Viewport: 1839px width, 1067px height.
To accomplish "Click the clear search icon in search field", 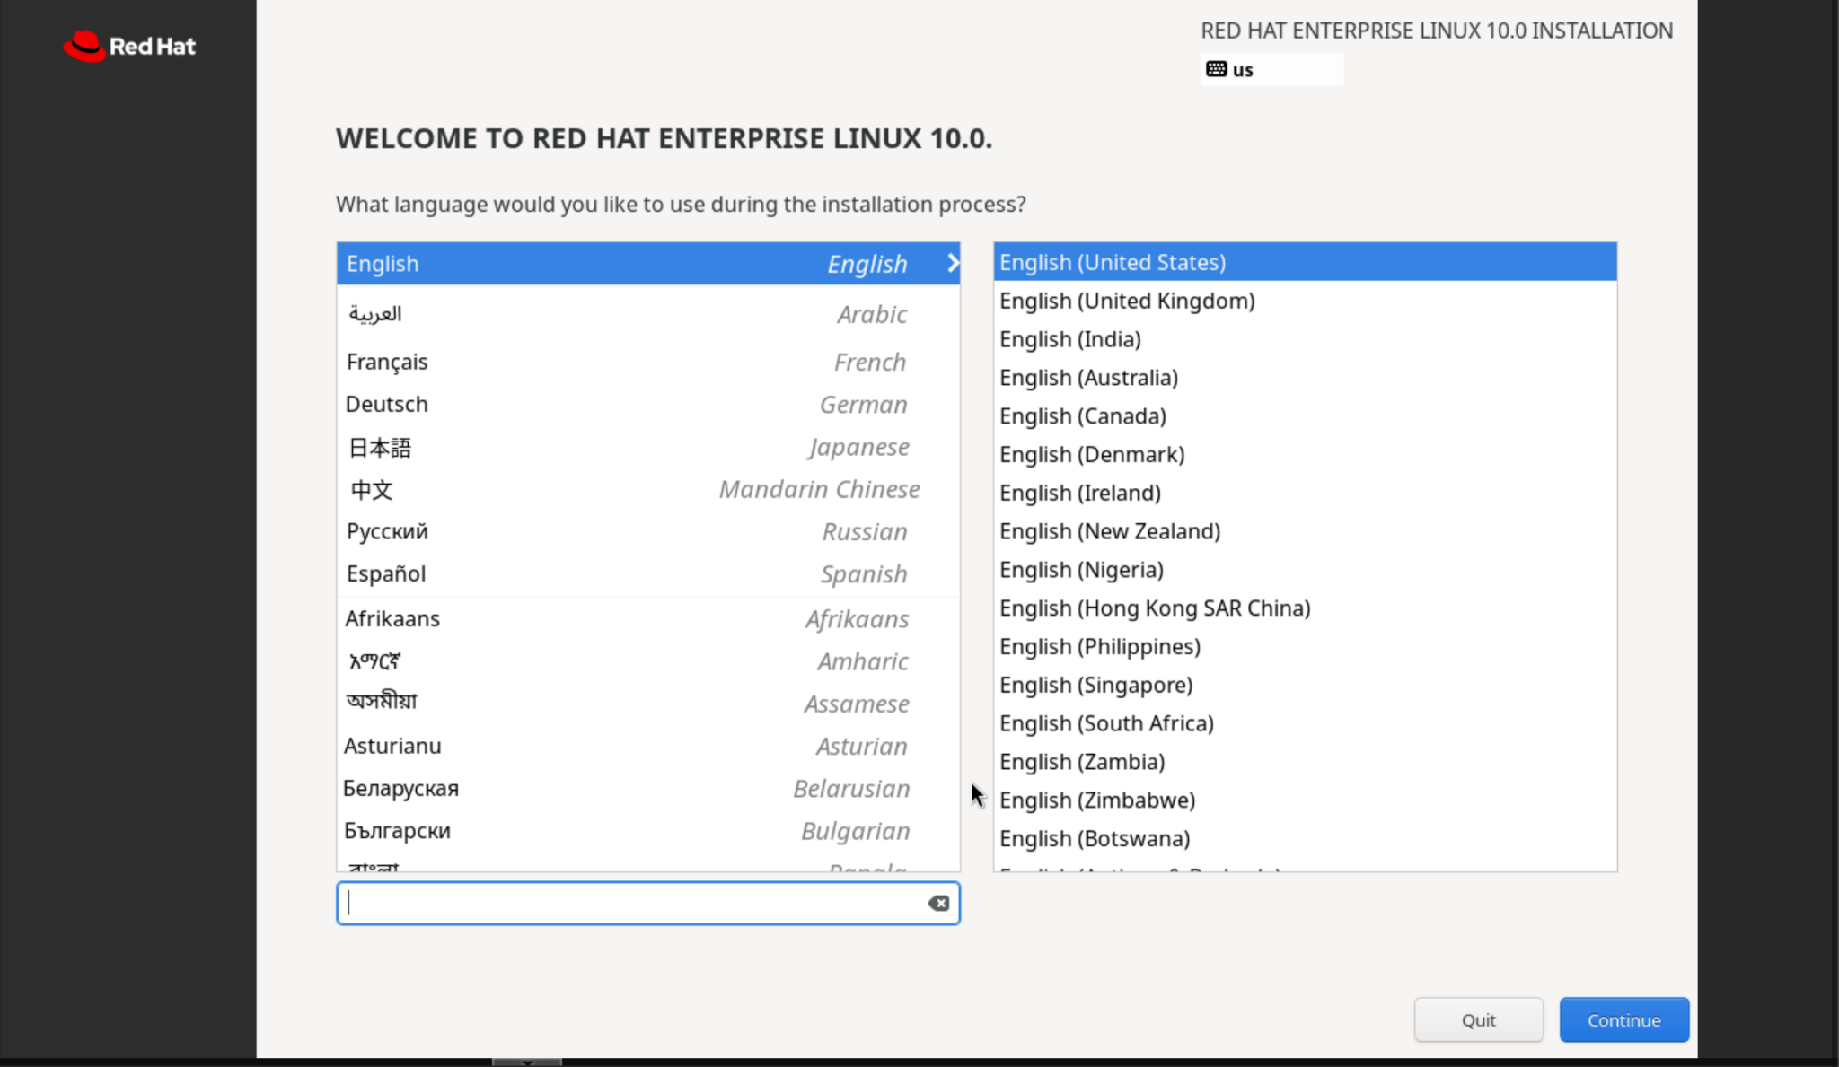I will coord(939,903).
